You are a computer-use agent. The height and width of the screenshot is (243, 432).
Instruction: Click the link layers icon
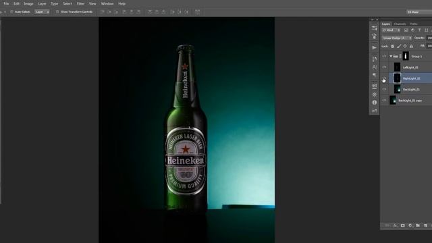point(387,225)
